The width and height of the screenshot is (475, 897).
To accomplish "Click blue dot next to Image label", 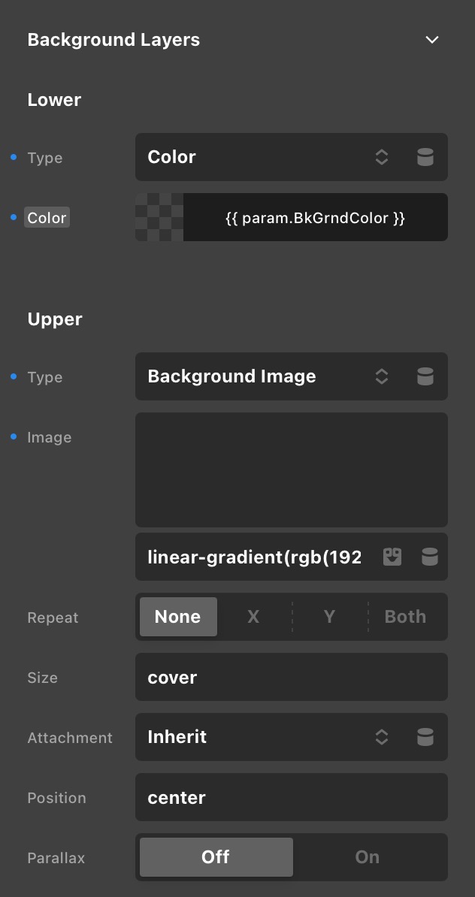I will pos(14,436).
